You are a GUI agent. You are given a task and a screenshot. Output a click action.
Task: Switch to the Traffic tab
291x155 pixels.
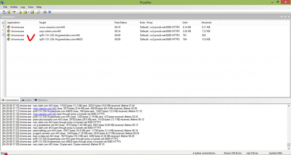point(26,100)
